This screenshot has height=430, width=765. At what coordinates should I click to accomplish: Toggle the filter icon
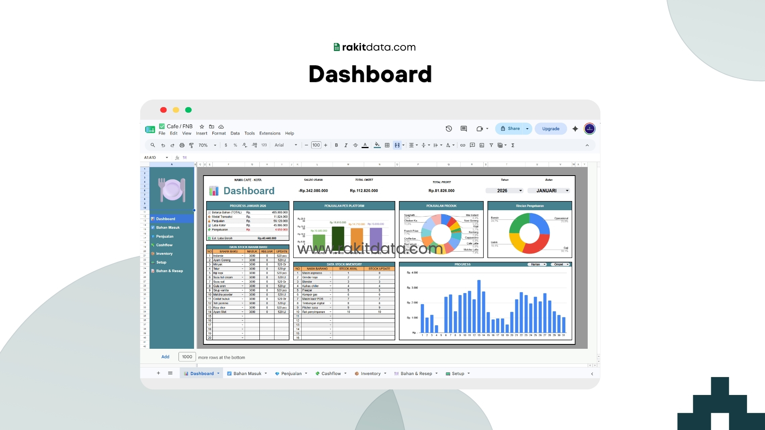[491, 145]
